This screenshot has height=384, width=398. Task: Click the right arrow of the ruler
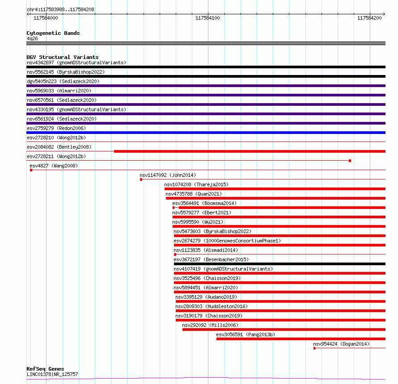point(384,14)
